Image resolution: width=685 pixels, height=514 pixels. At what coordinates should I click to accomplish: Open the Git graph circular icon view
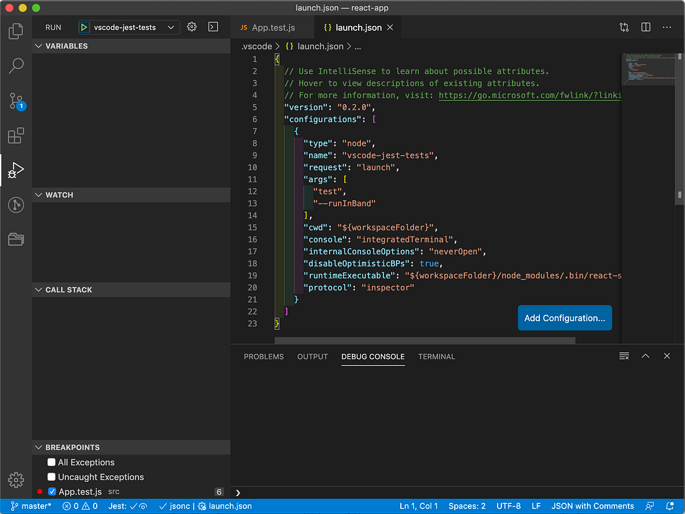16,205
